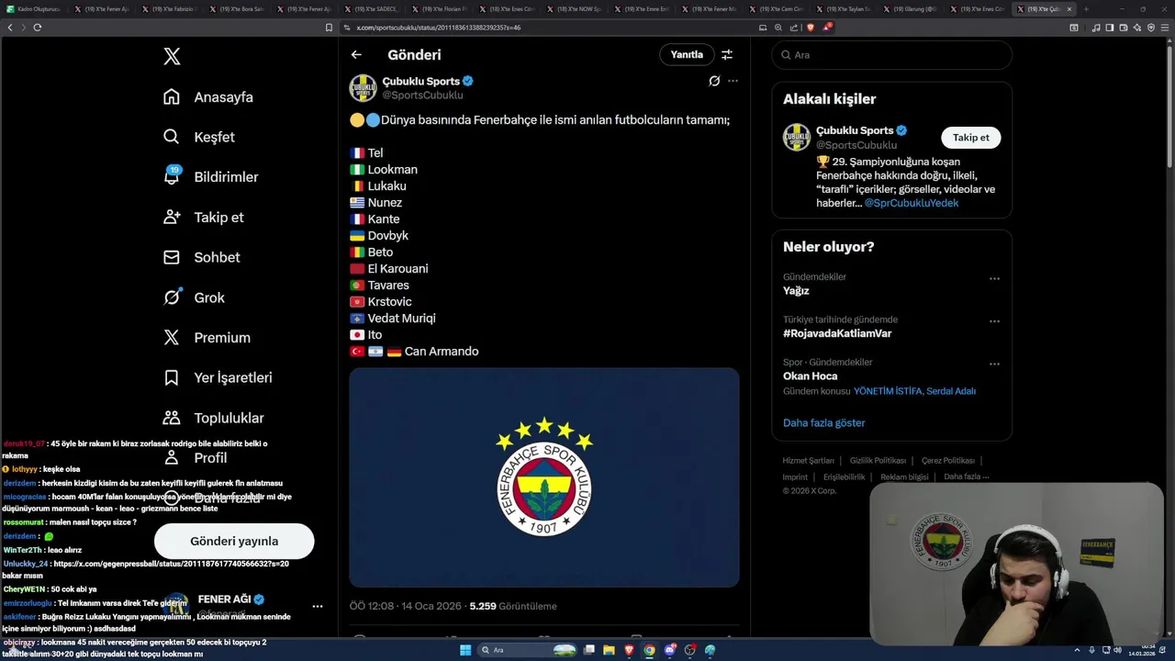1175x661 pixels.
Task: Open the Windows Start button
Action: pyautogui.click(x=465, y=650)
